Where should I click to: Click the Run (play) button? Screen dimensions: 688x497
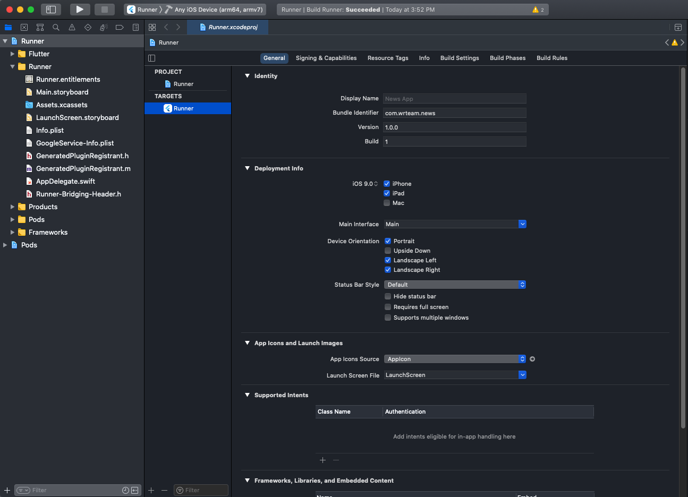click(80, 10)
